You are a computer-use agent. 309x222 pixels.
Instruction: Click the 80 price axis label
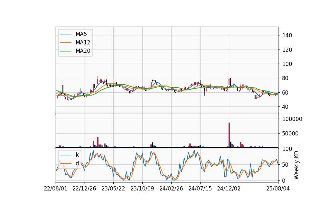[x=286, y=78]
